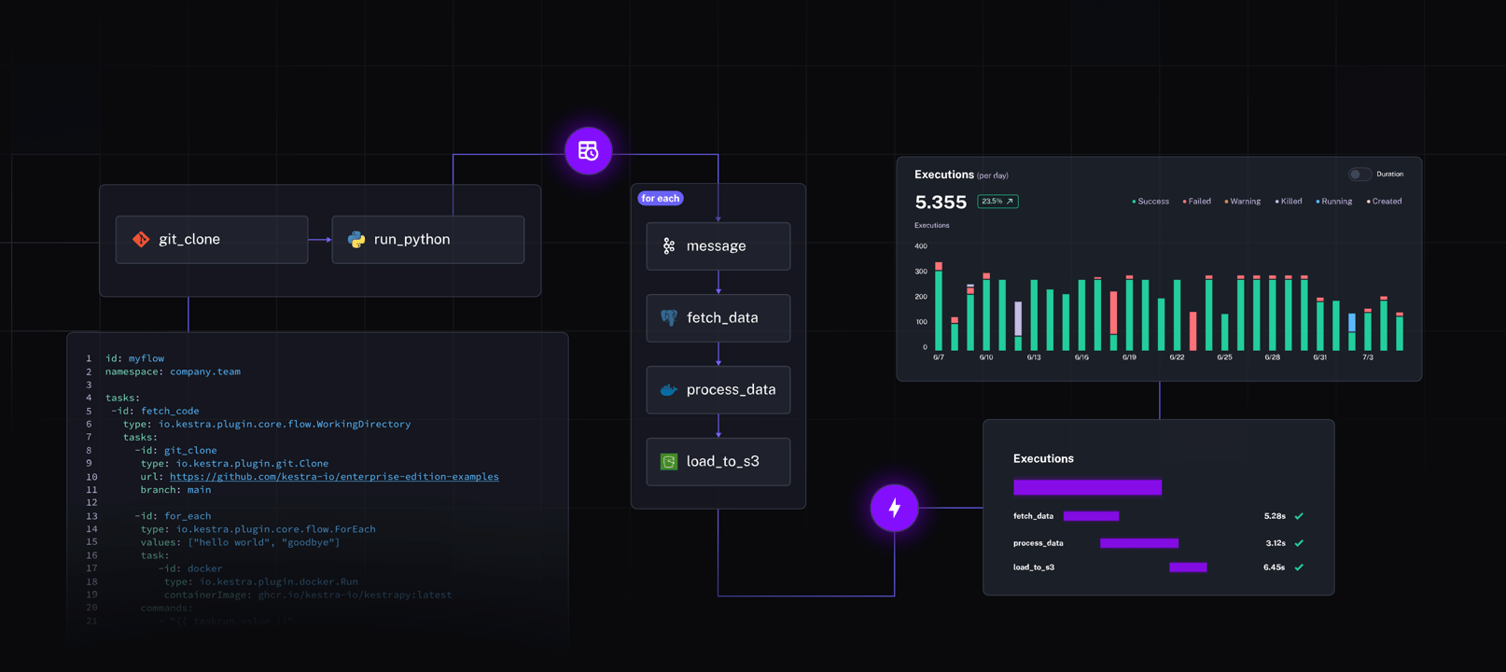Open the GitHub enterprise-edition-examples URL
The image size is (1506, 672).
334,477
